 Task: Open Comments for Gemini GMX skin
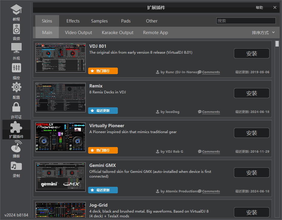(x=211, y=192)
